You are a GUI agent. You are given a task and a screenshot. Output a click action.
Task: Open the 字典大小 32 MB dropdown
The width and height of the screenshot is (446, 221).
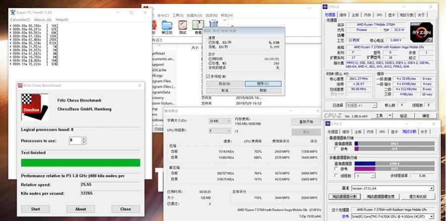tap(220, 121)
